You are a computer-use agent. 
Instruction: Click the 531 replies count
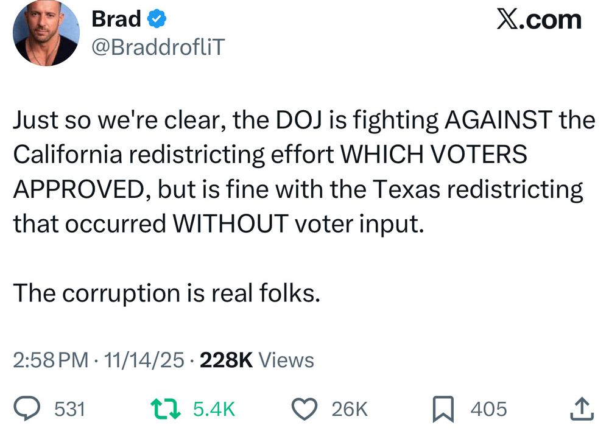69,409
